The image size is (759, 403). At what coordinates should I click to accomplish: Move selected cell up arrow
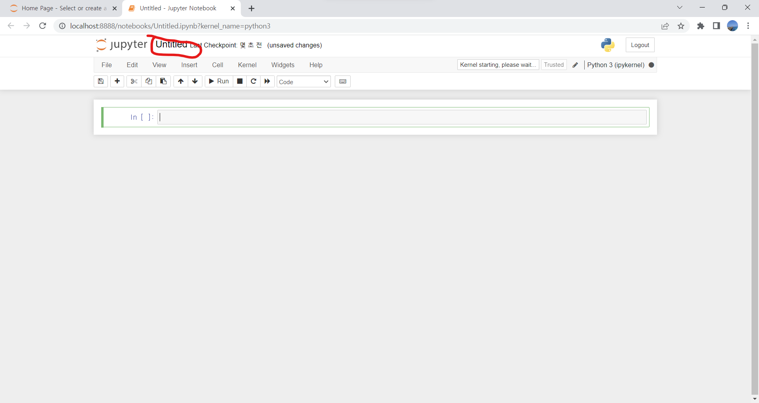181,81
